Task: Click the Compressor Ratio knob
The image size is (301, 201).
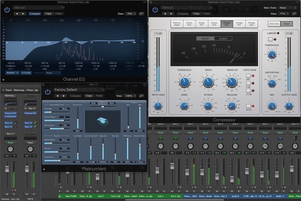Action: click(208, 82)
